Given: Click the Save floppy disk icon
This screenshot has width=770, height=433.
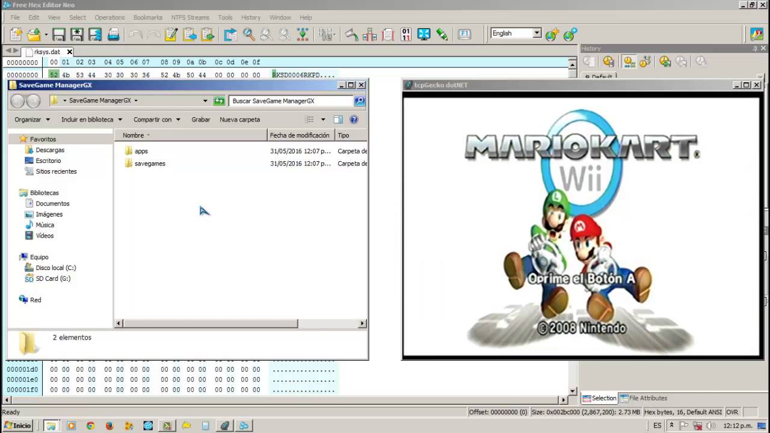Looking at the screenshot, I should [58, 34].
